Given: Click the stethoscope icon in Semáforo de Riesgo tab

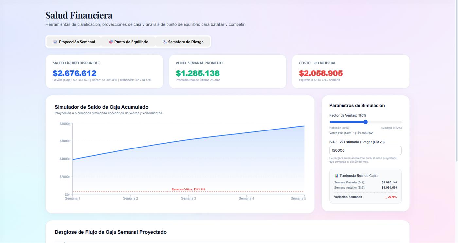Looking at the screenshot, I should 165,42.
